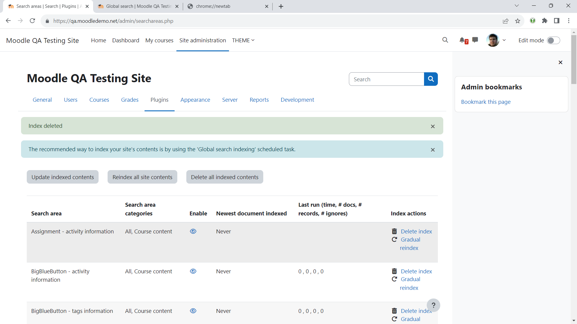577x324 pixels.
Task: Switch to the General admin tab
Action: click(x=42, y=100)
